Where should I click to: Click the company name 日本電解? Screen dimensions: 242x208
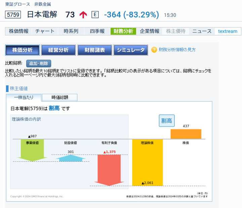[42, 14]
